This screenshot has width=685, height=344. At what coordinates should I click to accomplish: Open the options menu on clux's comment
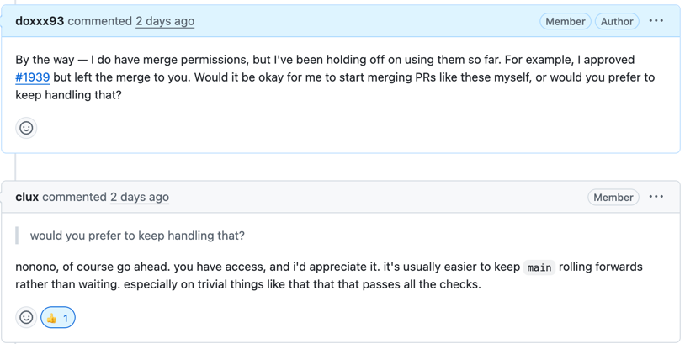656,197
